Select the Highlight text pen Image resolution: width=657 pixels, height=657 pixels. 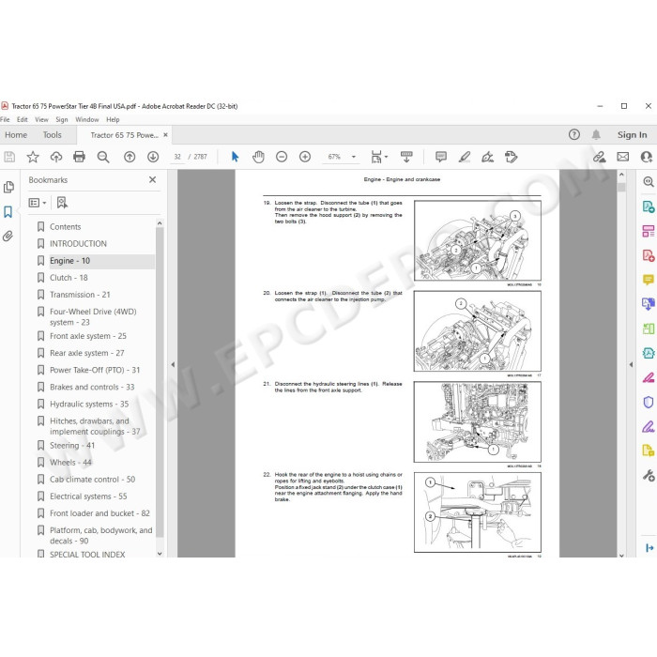[x=465, y=157]
